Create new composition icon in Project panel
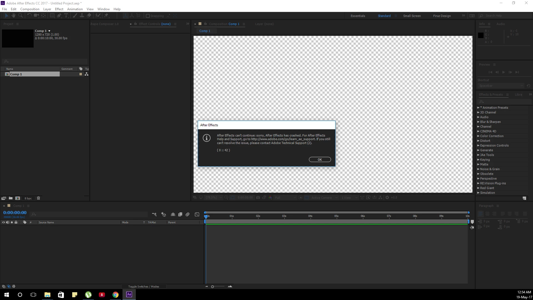This screenshot has height=300, width=533. tap(17, 198)
